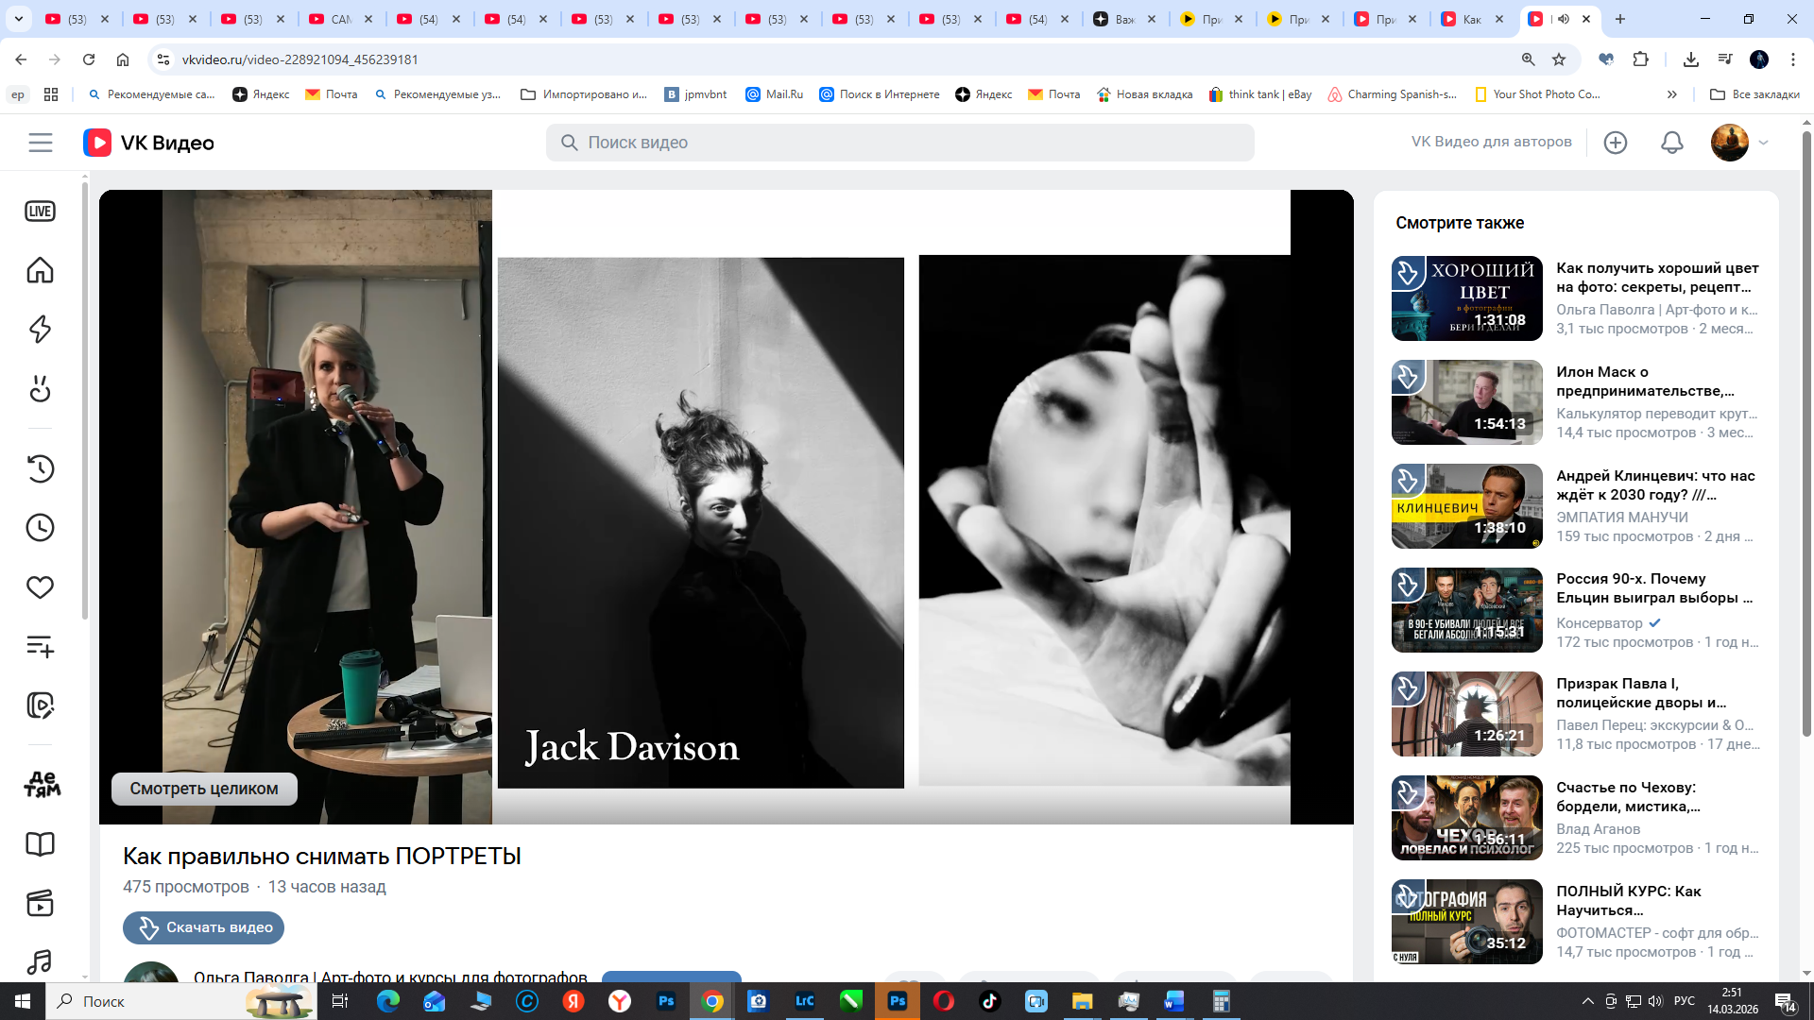
Task: Go to the Home sidebar icon
Action: pyautogui.click(x=40, y=270)
